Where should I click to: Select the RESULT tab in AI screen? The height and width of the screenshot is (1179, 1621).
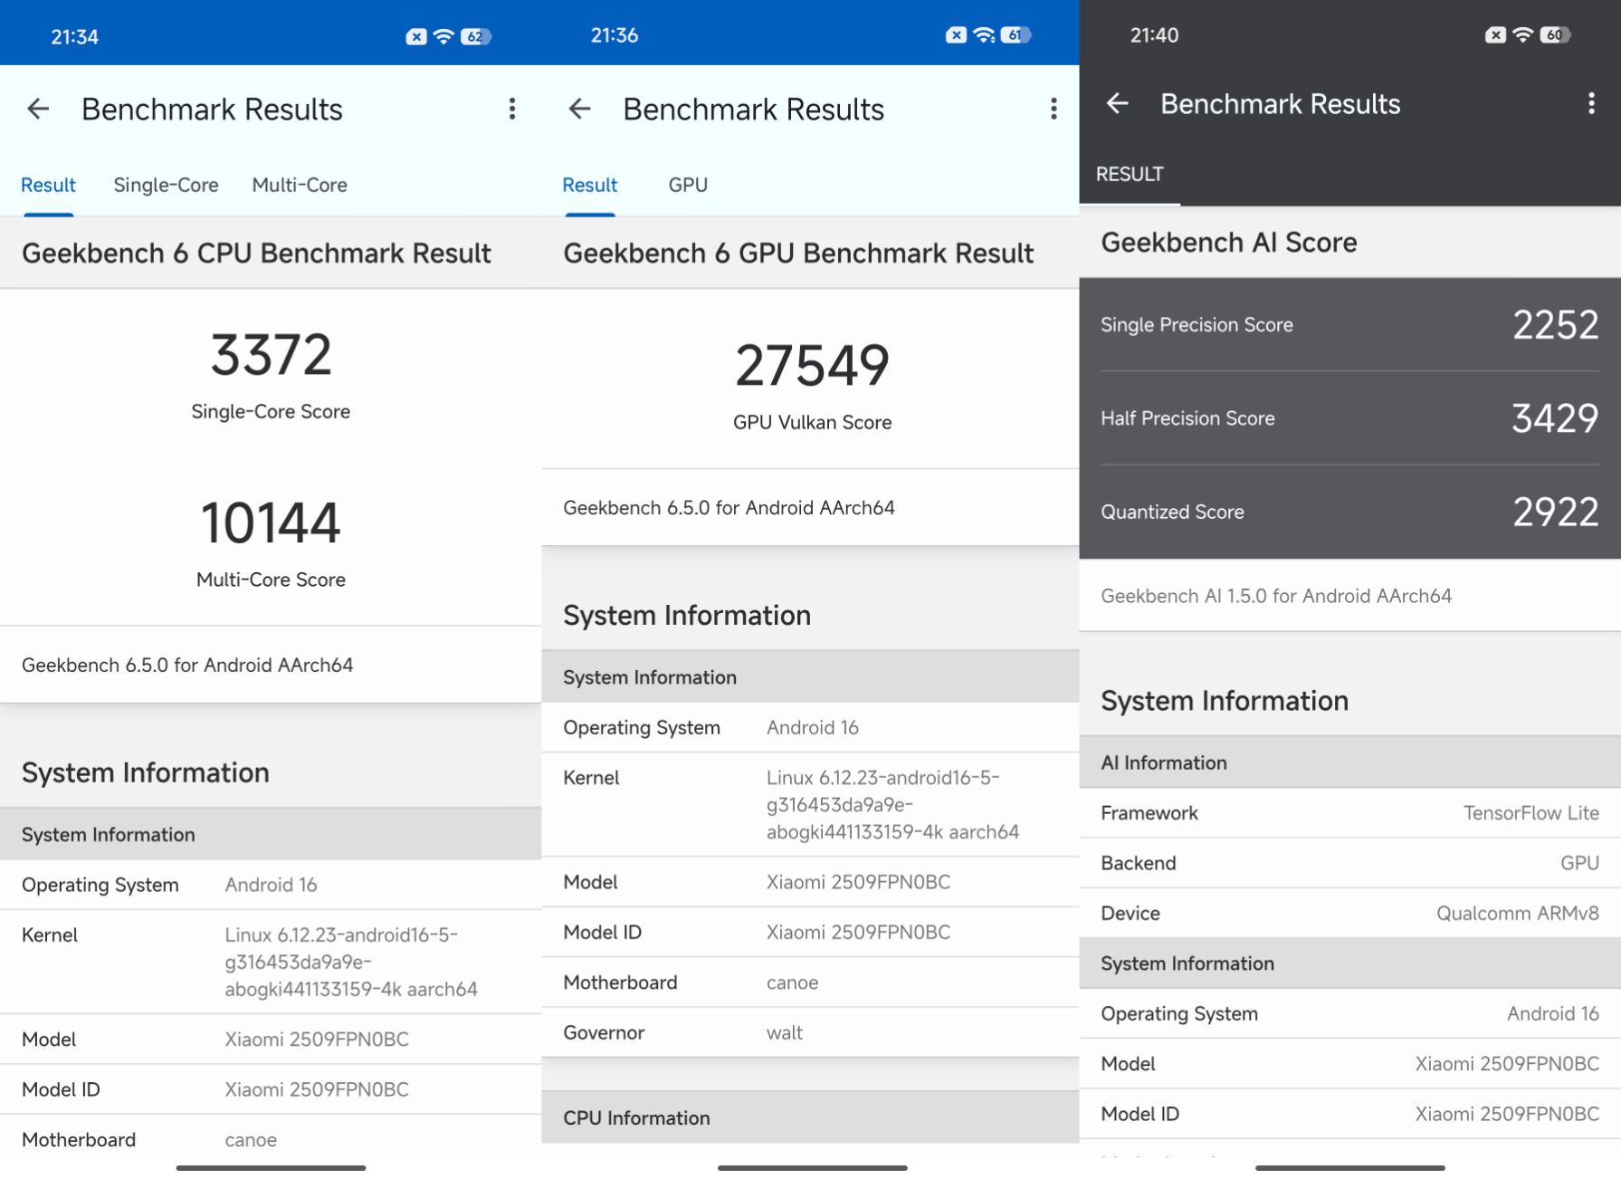(x=1130, y=174)
